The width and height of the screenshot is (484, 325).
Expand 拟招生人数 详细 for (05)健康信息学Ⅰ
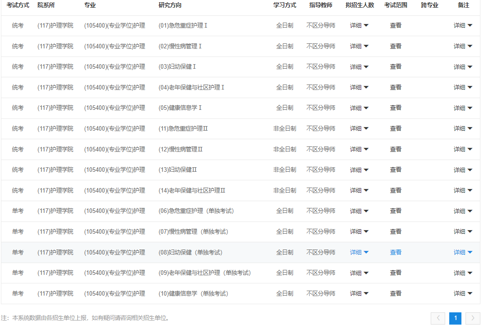pos(359,108)
